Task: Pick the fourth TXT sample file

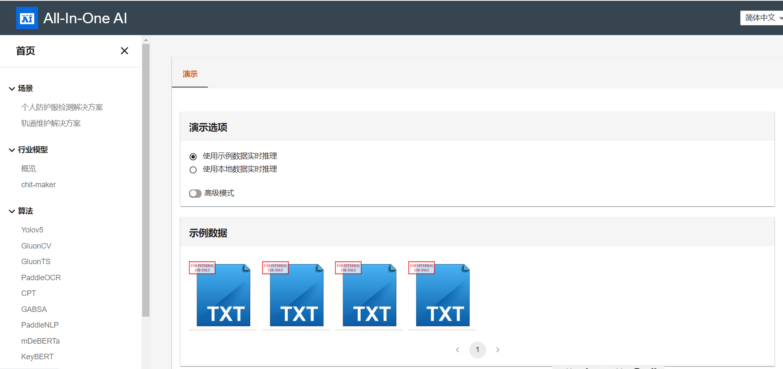Action: coord(442,295)
